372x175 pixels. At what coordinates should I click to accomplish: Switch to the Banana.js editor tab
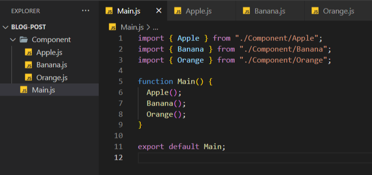tap(270, 11)
